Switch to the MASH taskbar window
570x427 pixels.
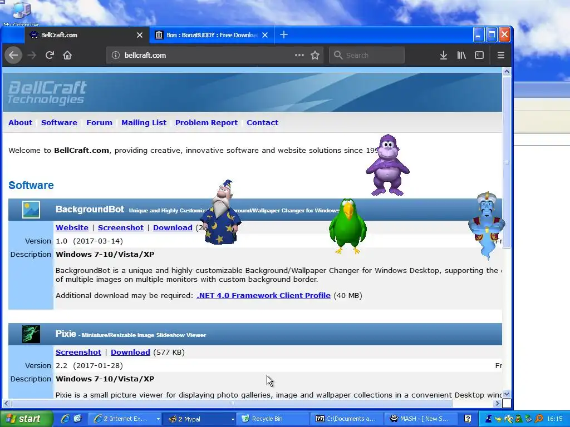point(421,419)
